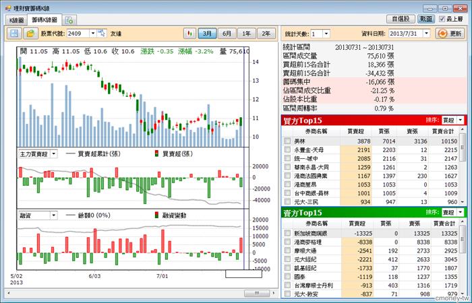Check the 元大經紀 row checkbox
The width and height of the screenshot is (472, 303).
287,259
